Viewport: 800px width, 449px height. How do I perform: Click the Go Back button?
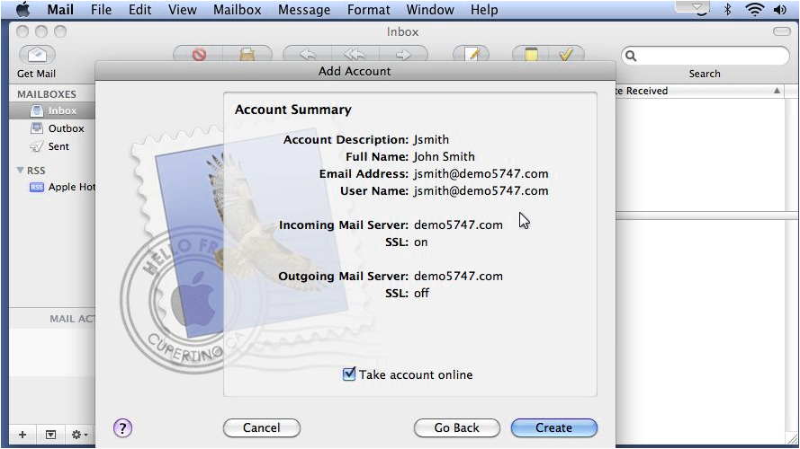click(x=456, y=427)
